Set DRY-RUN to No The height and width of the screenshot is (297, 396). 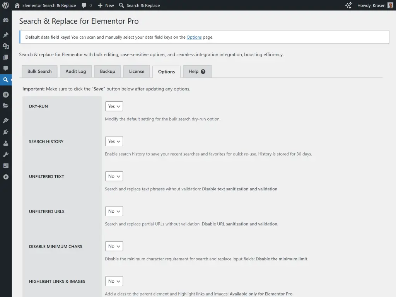tap(114, 106)
